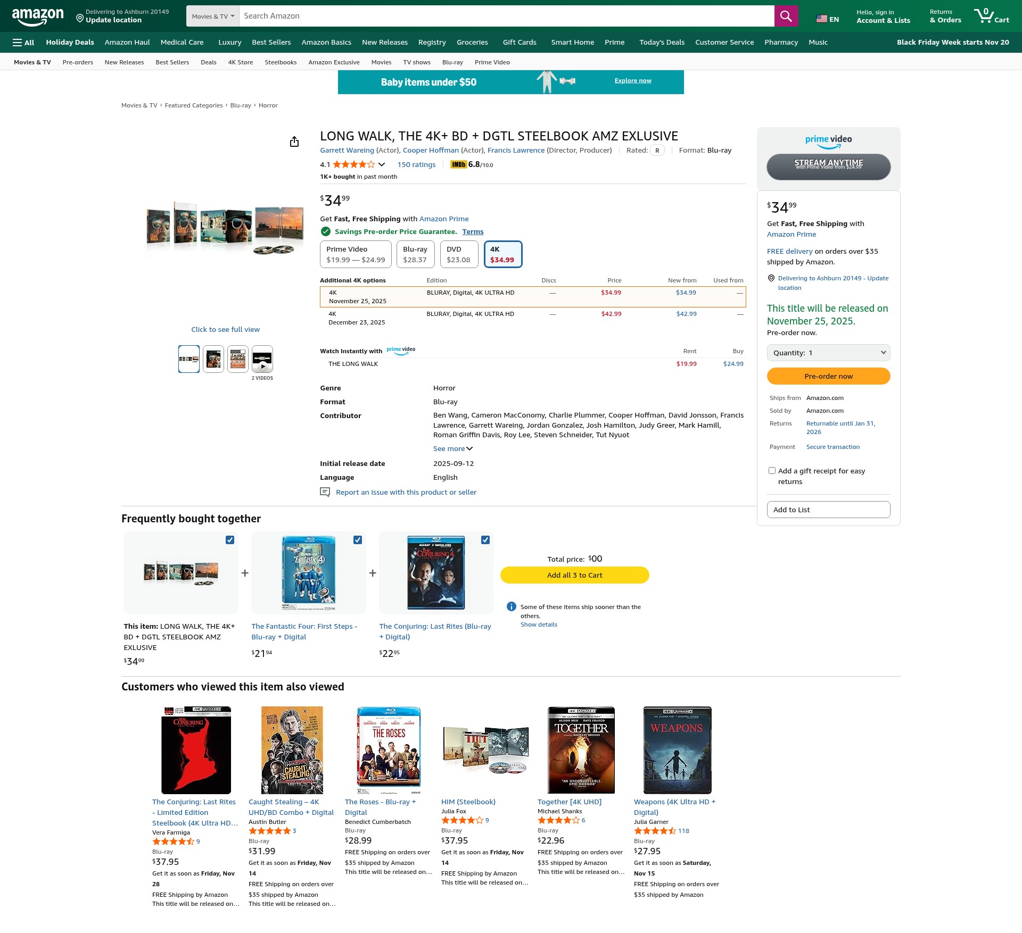The image size is (1022, 933).
Task: Click the Pre-order now button
Action: [x=828, y=376]
